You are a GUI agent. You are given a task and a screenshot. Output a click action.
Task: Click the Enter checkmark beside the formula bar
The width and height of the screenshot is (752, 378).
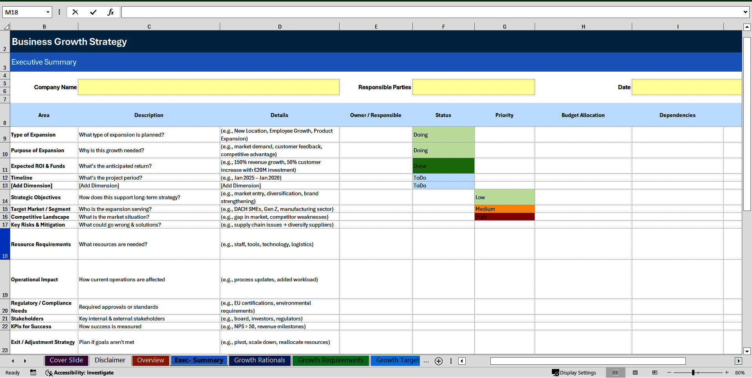tap(93, 12)
